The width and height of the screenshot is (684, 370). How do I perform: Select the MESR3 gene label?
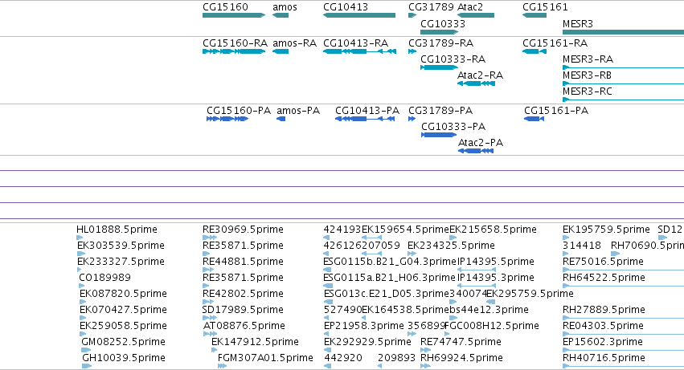(578, 24)
